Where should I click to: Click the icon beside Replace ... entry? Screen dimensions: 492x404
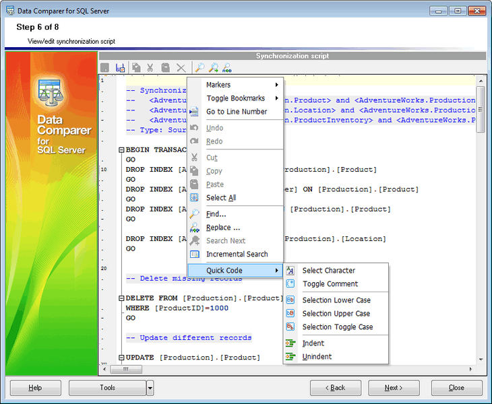194,227
